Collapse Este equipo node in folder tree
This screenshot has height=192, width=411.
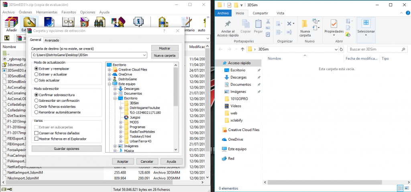[109, 84]
